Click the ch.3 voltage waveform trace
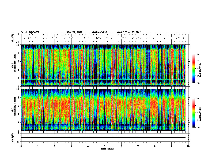Screen dimensions: 212x164 (103, 137)
